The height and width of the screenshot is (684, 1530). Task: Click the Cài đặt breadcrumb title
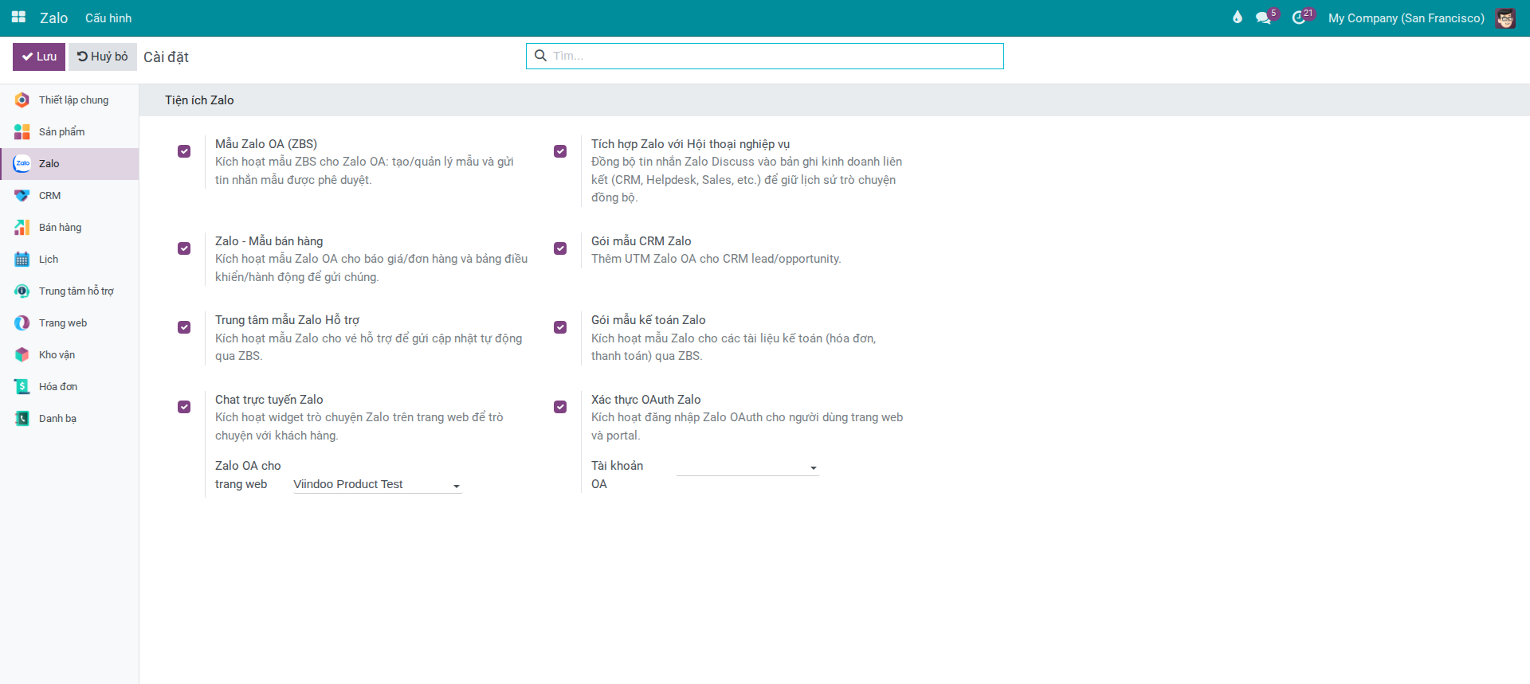(166, 57)
